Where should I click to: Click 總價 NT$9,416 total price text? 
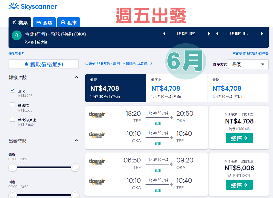(x=239, y=129)
